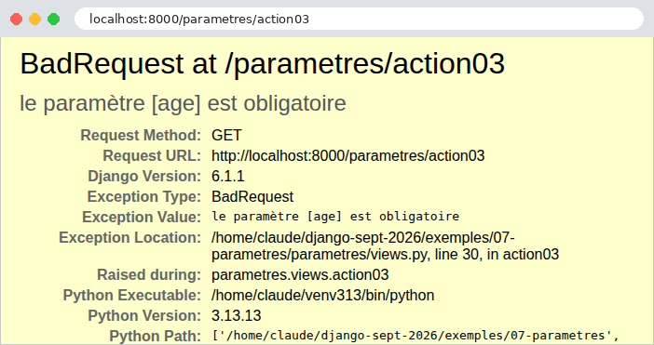Click the address bar showing localhost:8000/parametres/action03
Viewport: 654px width, 345px height.
pyautogui.click(x=359, y=19)
